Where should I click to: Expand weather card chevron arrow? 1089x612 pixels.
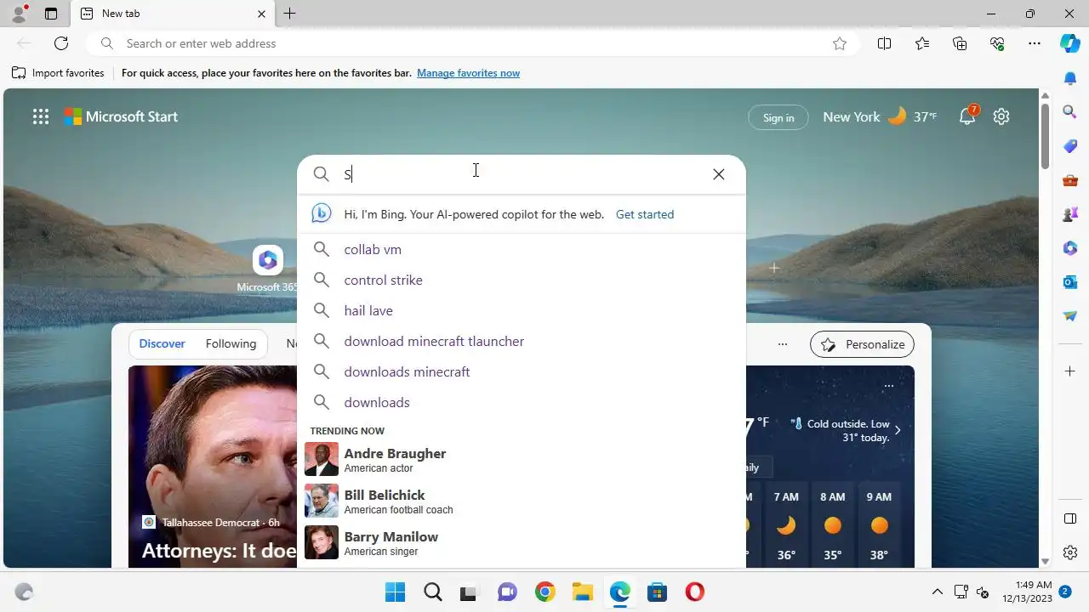click(x=898, y=430)
